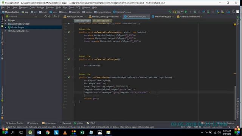Open Chrome from the Windows taskbar
Image resolution: width=242 pixels, height=136 pixels.
(48, 133)
